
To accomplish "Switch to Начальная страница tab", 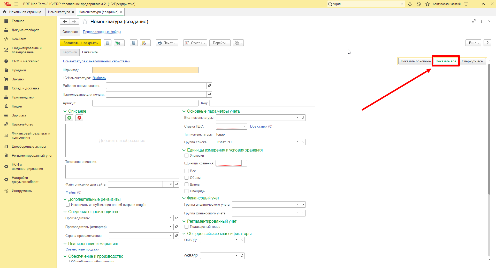I will [x=22, y=12].
